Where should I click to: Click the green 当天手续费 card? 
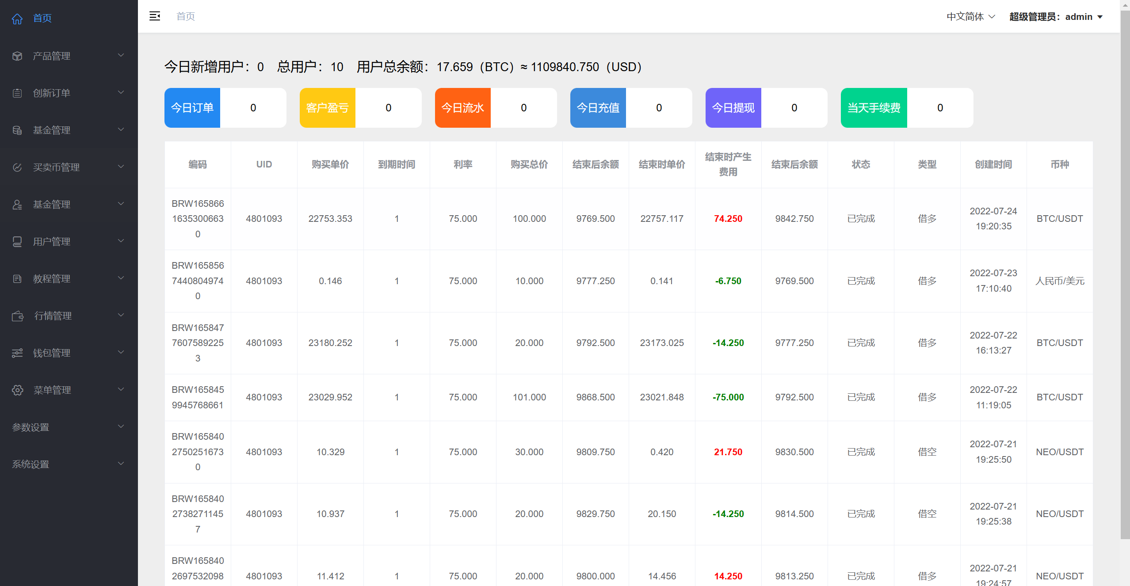(874, 108)
